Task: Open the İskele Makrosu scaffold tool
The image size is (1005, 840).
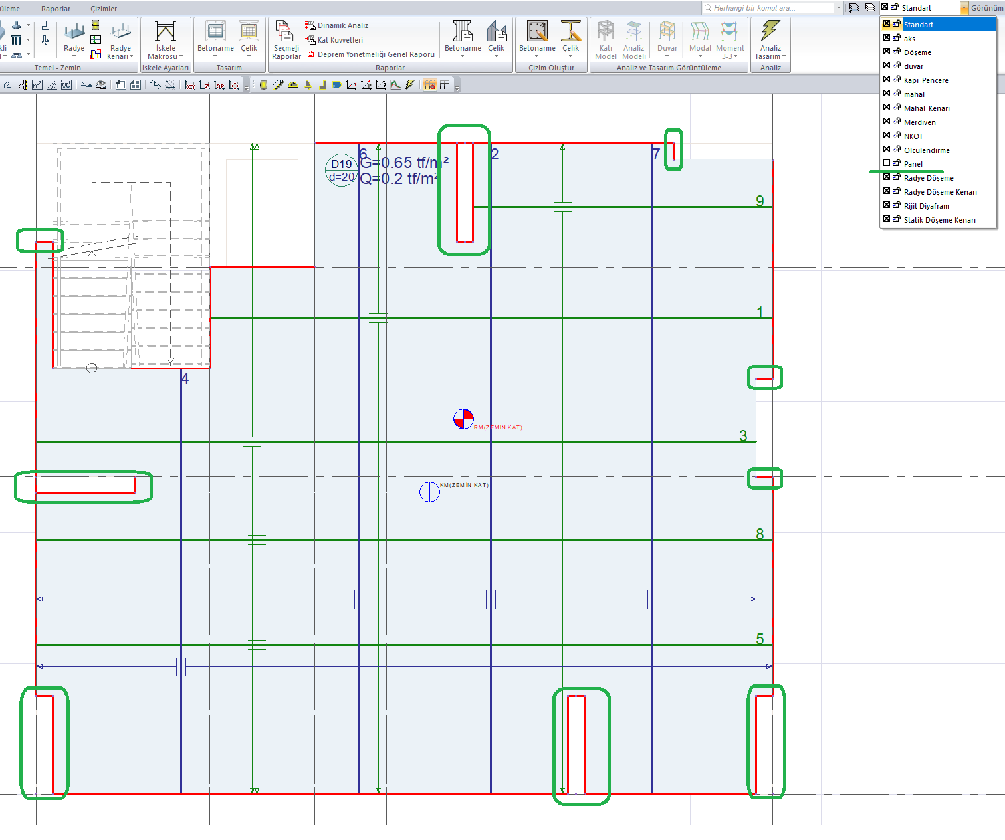Action: coord(166,40)
